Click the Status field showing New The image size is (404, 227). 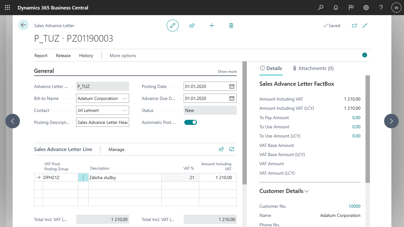point(210,110)
